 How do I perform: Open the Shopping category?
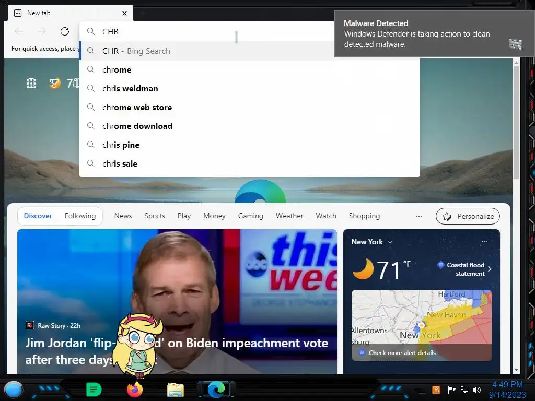pos(364,216)
